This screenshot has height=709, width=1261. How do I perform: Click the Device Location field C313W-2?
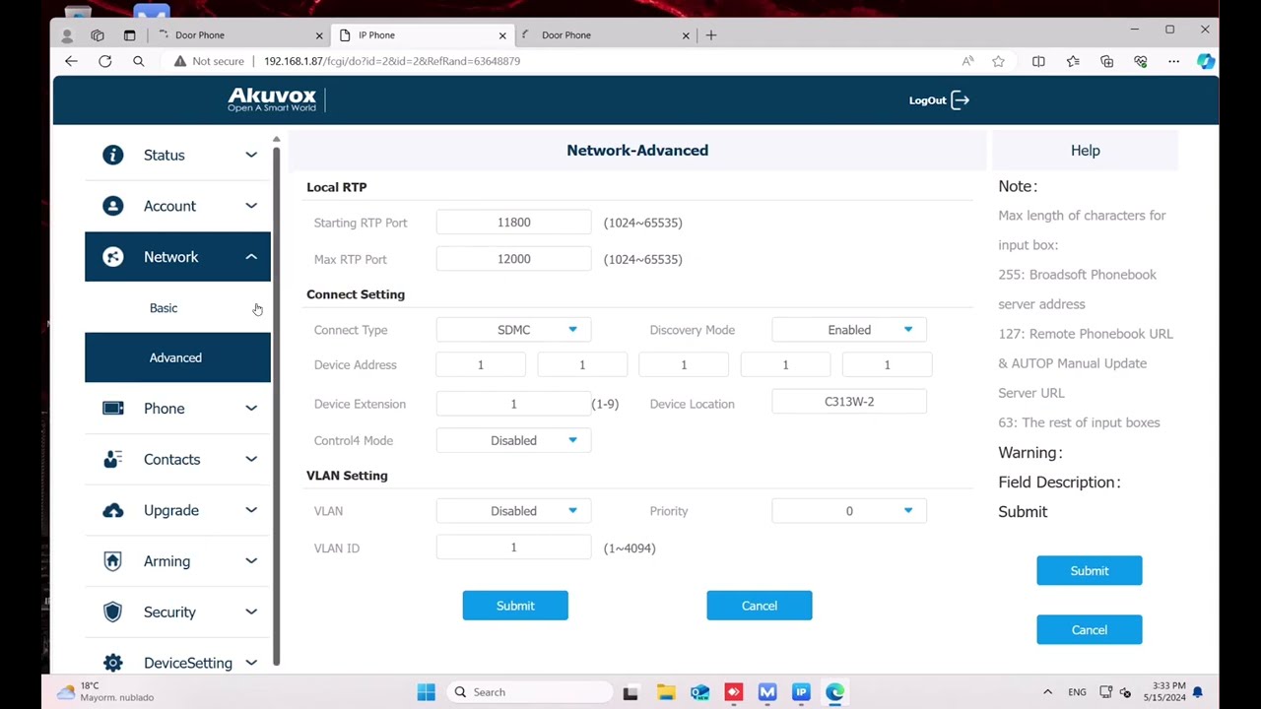coord(849,402)
